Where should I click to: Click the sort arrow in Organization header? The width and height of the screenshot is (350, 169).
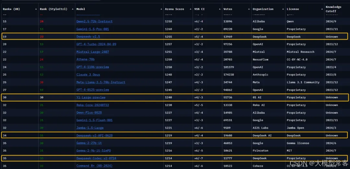pos(283,9)
